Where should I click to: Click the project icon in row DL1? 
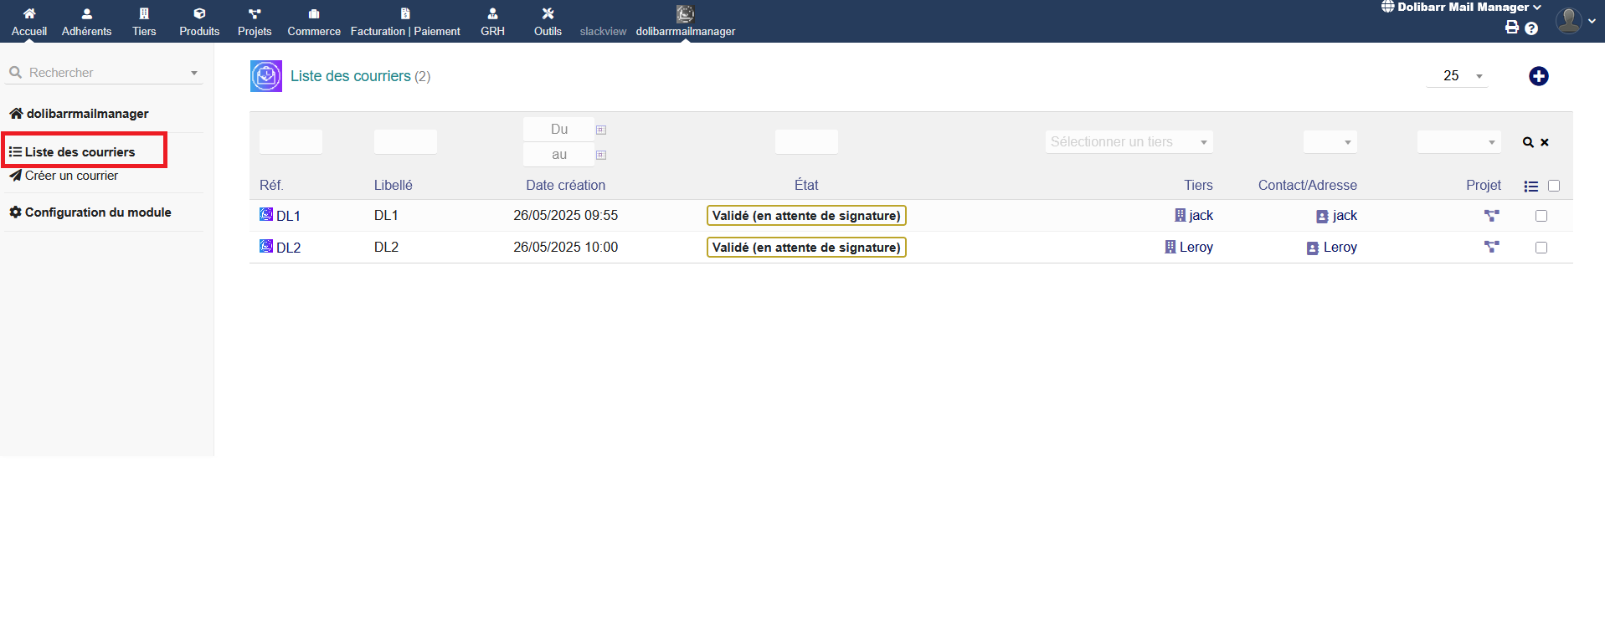pyautogui.click(x=1491, y=216)
